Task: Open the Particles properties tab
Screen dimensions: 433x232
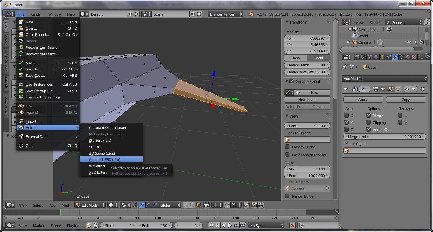Action: (421, 57)
